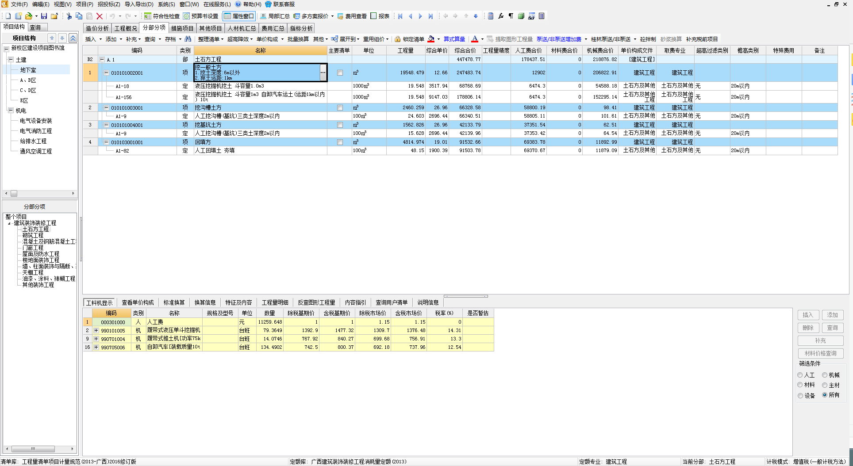853x466 pixels.
Task: Click the 材料价格查询 button
Action: click(x=821, y=354)
